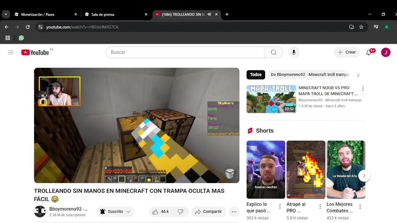Open options for MINECRAFT NOOB VS PRO video
Viewport: 397px width, 223px height.
click(363, 89)
